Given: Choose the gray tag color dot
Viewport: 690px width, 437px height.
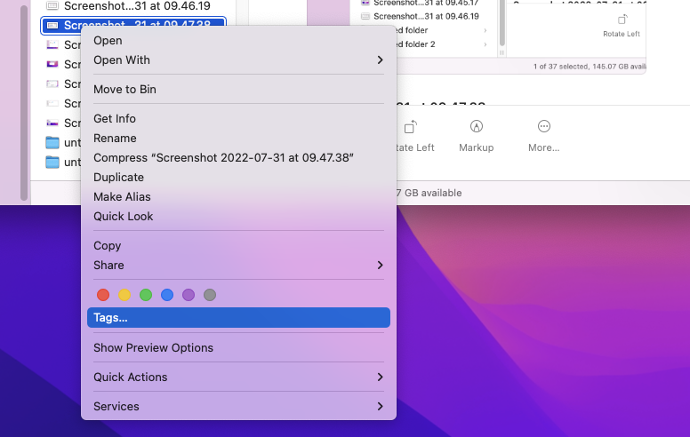Looking at the screenshot, I should click(x=210, y=295).
